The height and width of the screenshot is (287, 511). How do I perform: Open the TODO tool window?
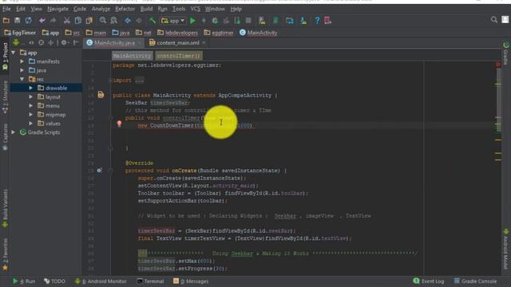pos(54,281)
